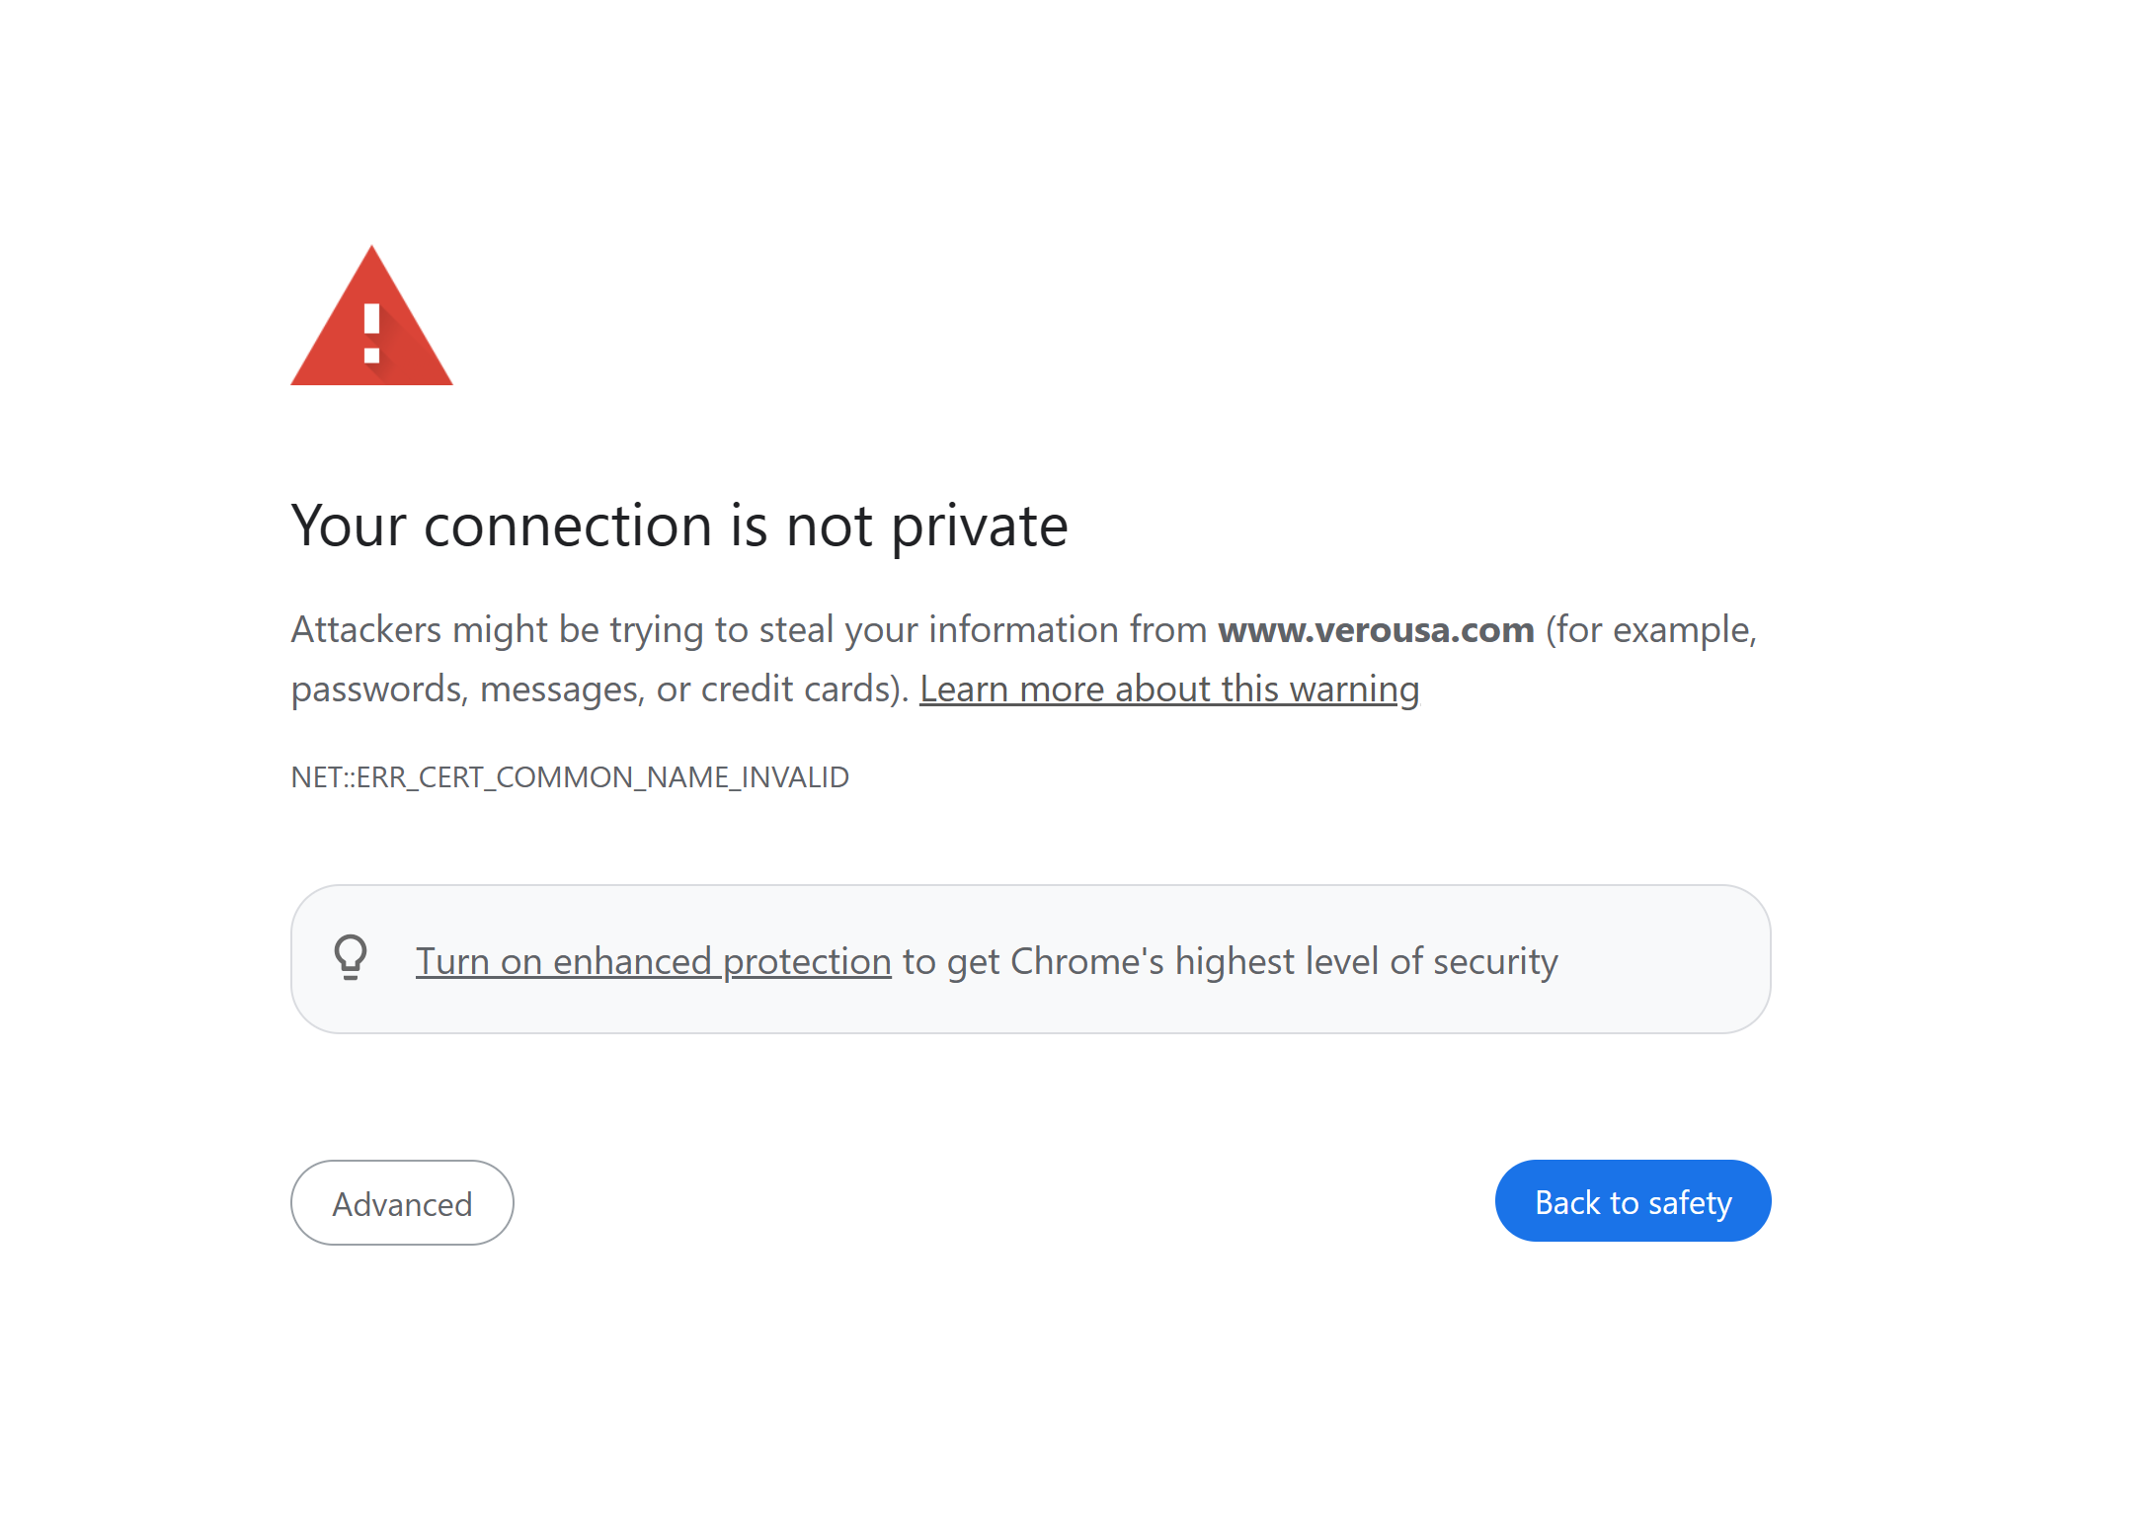The image size is (2152, 1540).
Task: Click the white exclamation mark in the triangle
Action: point(372,333)
